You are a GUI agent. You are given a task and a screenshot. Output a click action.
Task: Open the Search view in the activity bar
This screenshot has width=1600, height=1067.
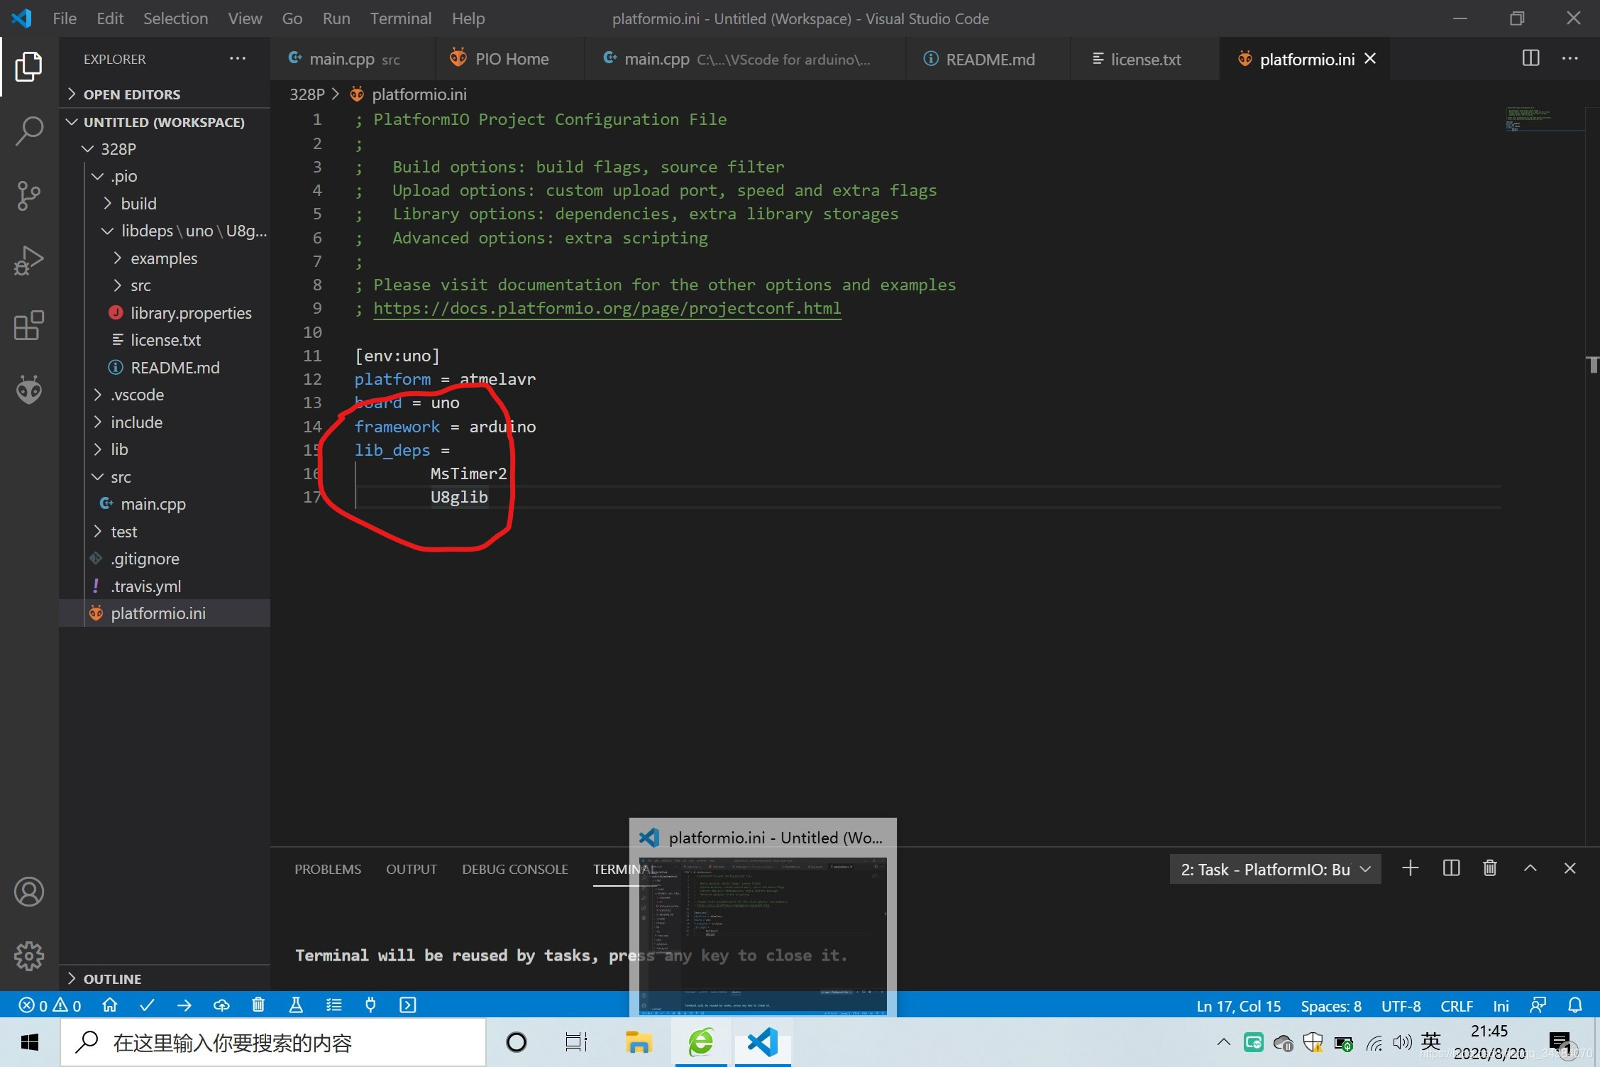(29, 131)
